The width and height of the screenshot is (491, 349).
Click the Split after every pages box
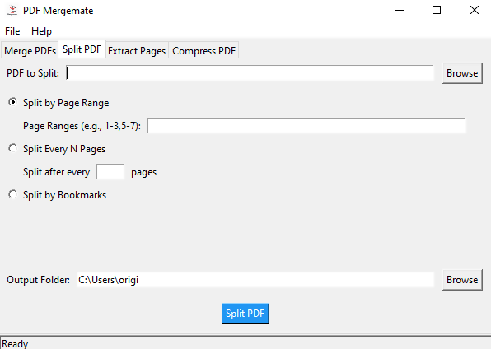[110, 171]
